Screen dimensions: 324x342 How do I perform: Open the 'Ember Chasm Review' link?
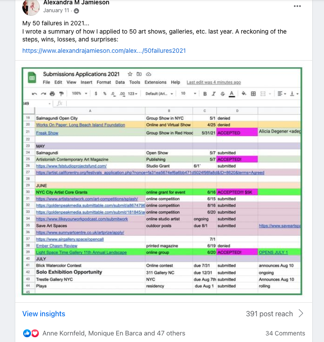pyautogui.click(x=57, y=246)
